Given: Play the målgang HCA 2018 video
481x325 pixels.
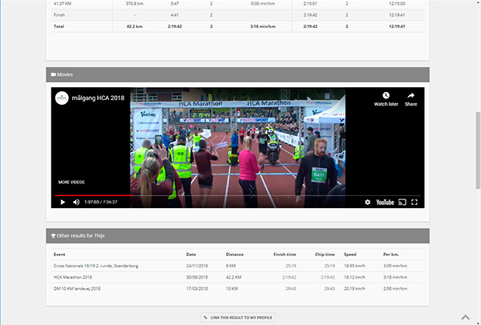Looking at the screenshot, I should click(x=63, y=203).
